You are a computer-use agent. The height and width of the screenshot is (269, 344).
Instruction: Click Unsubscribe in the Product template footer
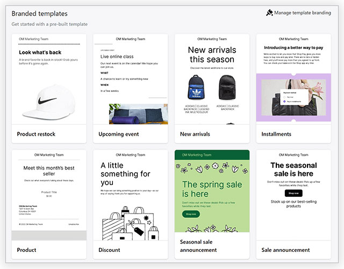74,223
